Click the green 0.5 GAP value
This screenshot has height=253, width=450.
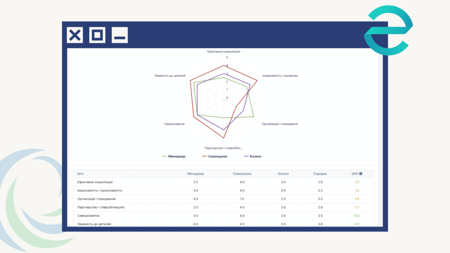357,215
